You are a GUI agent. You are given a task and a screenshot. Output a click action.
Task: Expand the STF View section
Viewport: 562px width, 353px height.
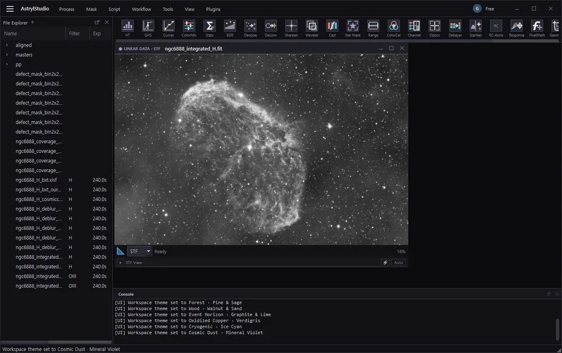click(x=120, y=263)
